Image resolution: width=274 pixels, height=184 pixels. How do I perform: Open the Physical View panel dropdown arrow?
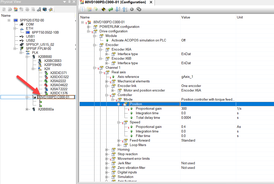click(64, 2)
